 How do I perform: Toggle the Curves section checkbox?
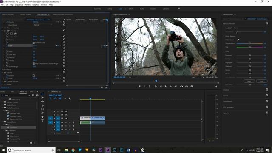pos(267,95)
